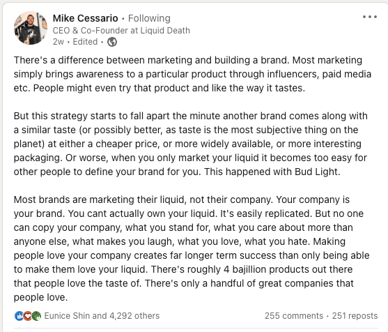
Task: Open the three-dot post options menu
Action: (370, 17)
